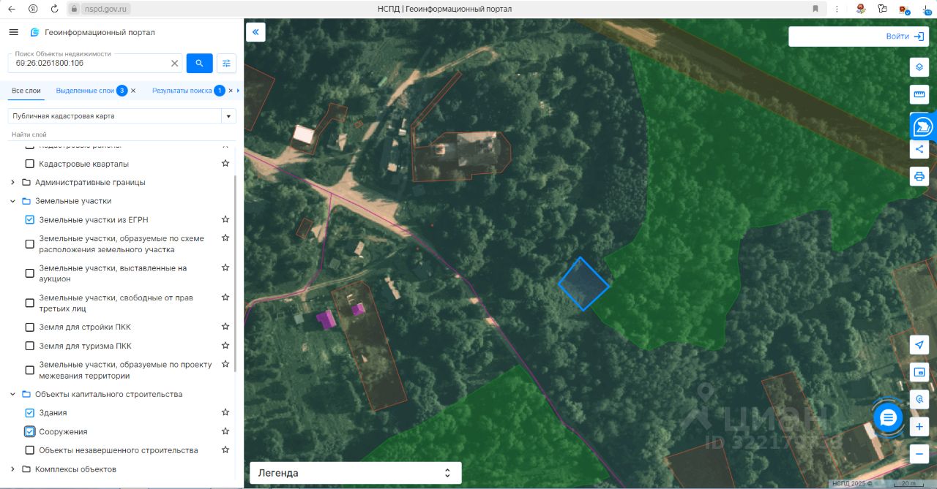Star the Кадастровые кварталы layer

click(225, 164)
